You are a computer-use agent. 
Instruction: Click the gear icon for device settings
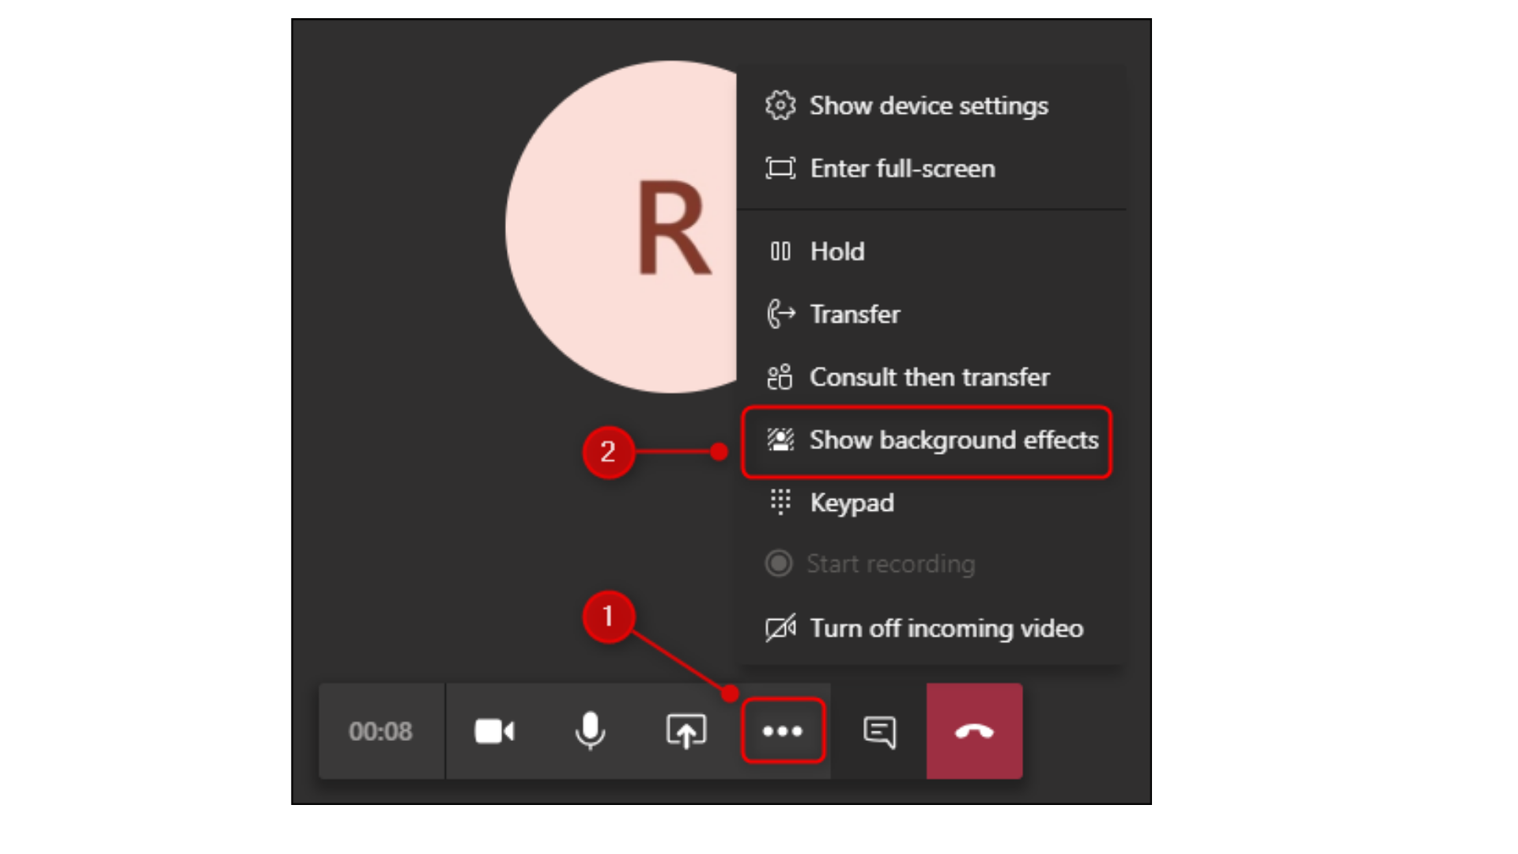point(780,105)
